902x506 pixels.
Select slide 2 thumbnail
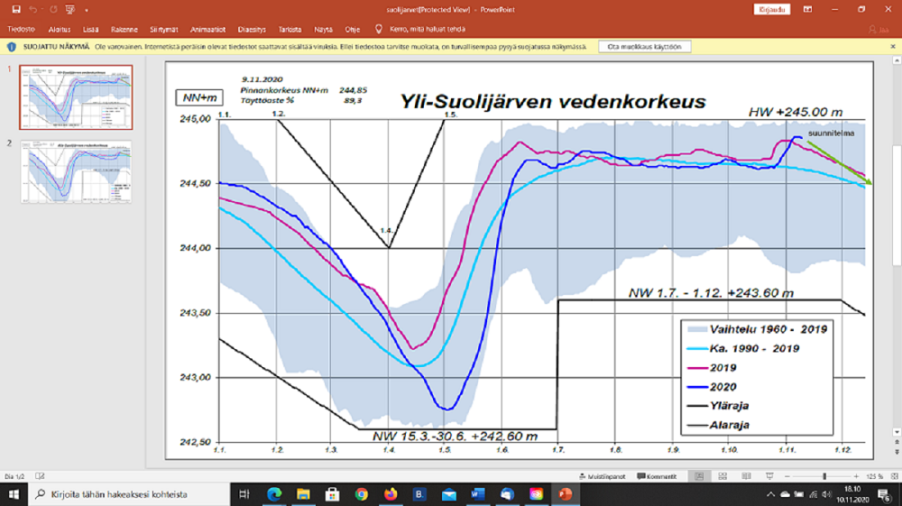coord(76,171)
